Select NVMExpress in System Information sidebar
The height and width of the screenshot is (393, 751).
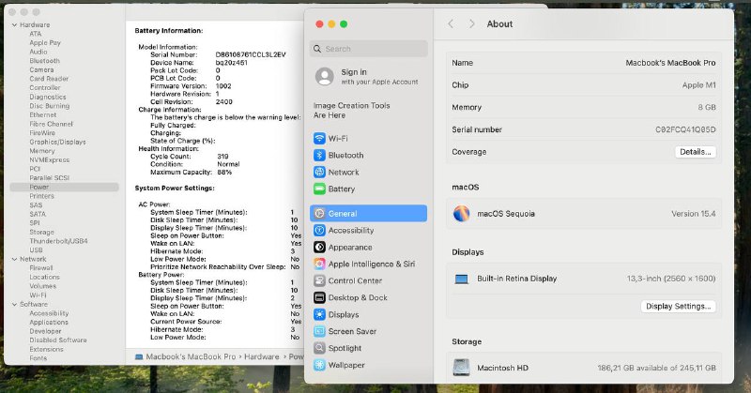50,159
